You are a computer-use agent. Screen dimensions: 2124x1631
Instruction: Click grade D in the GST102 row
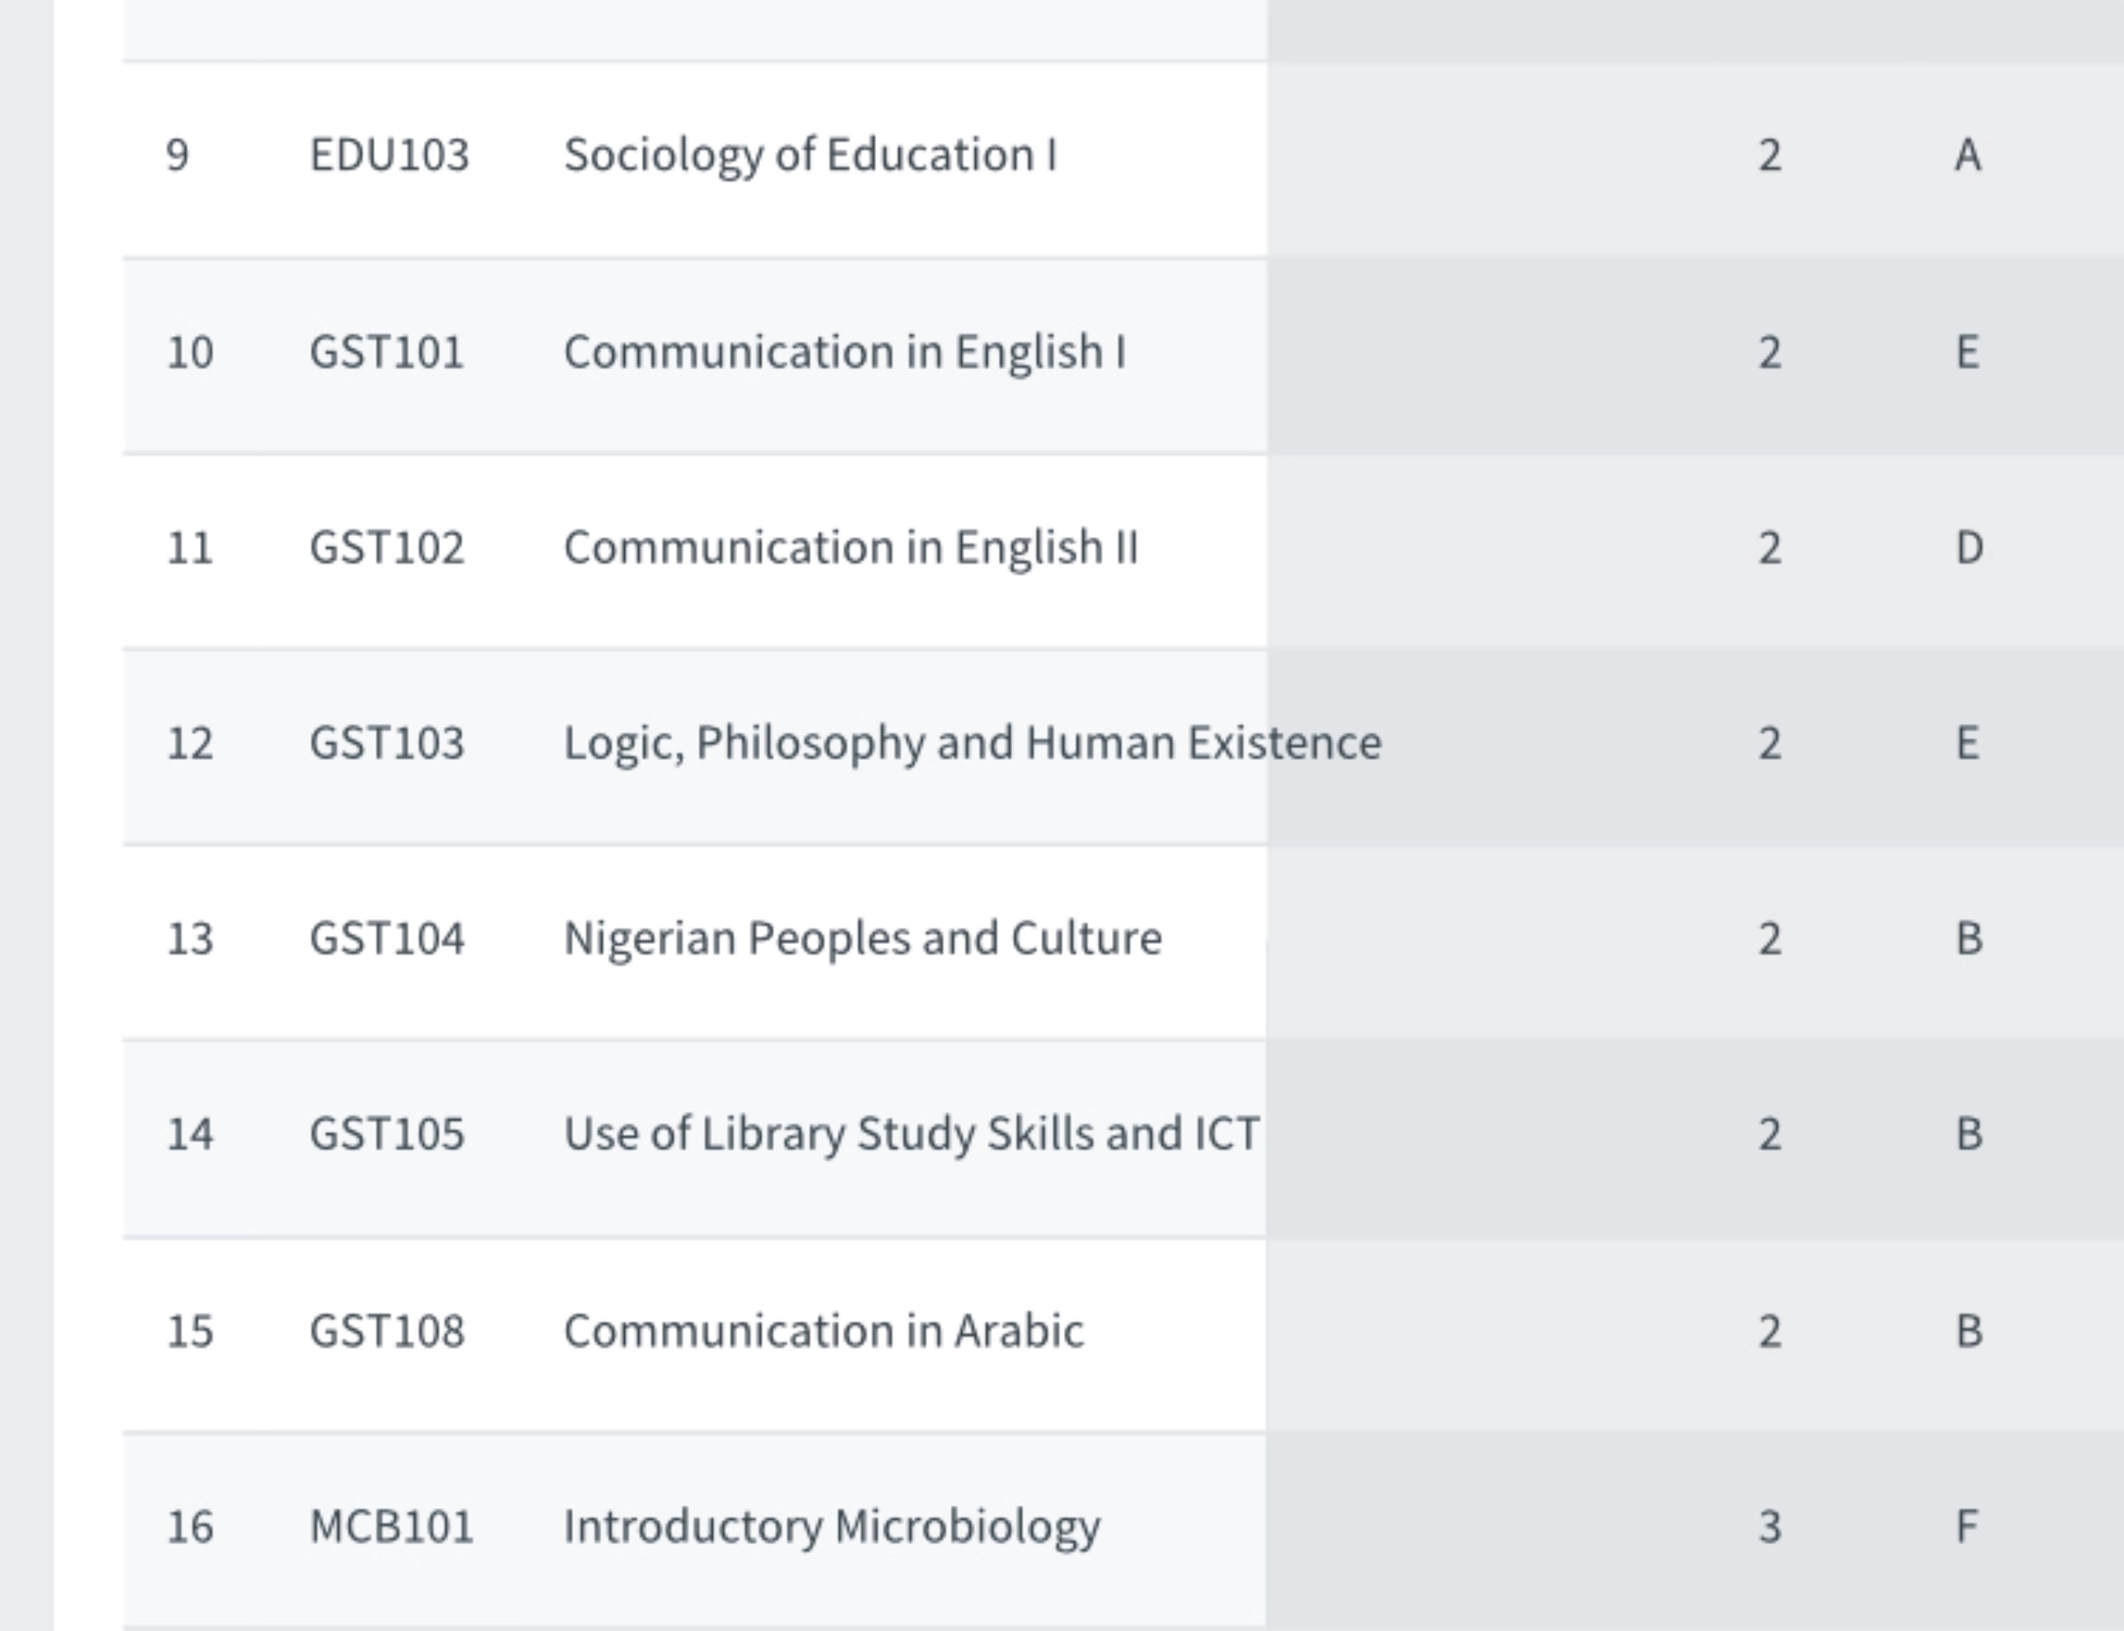tap(1969, 547)
